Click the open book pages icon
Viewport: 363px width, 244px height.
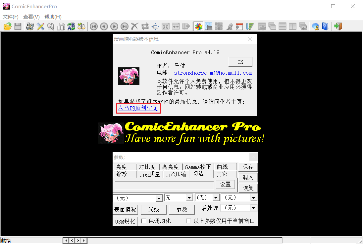point(61,26)
